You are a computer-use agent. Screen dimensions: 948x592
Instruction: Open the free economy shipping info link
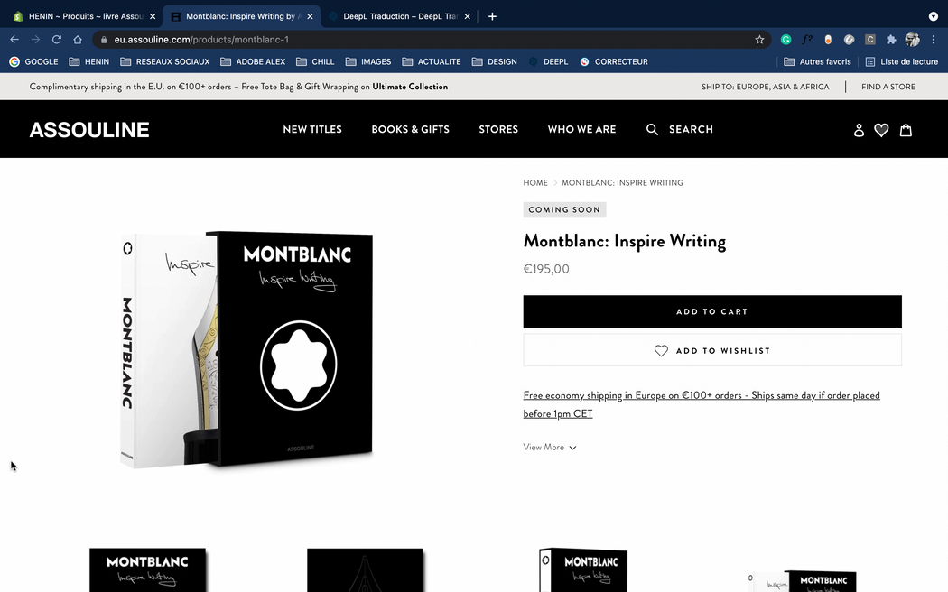tap(702, 404)
